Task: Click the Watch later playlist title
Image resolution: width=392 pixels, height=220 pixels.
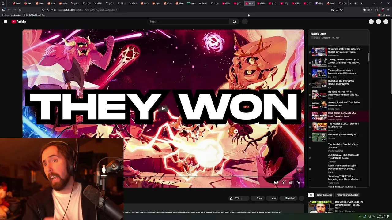Action: tap(318, 34)
